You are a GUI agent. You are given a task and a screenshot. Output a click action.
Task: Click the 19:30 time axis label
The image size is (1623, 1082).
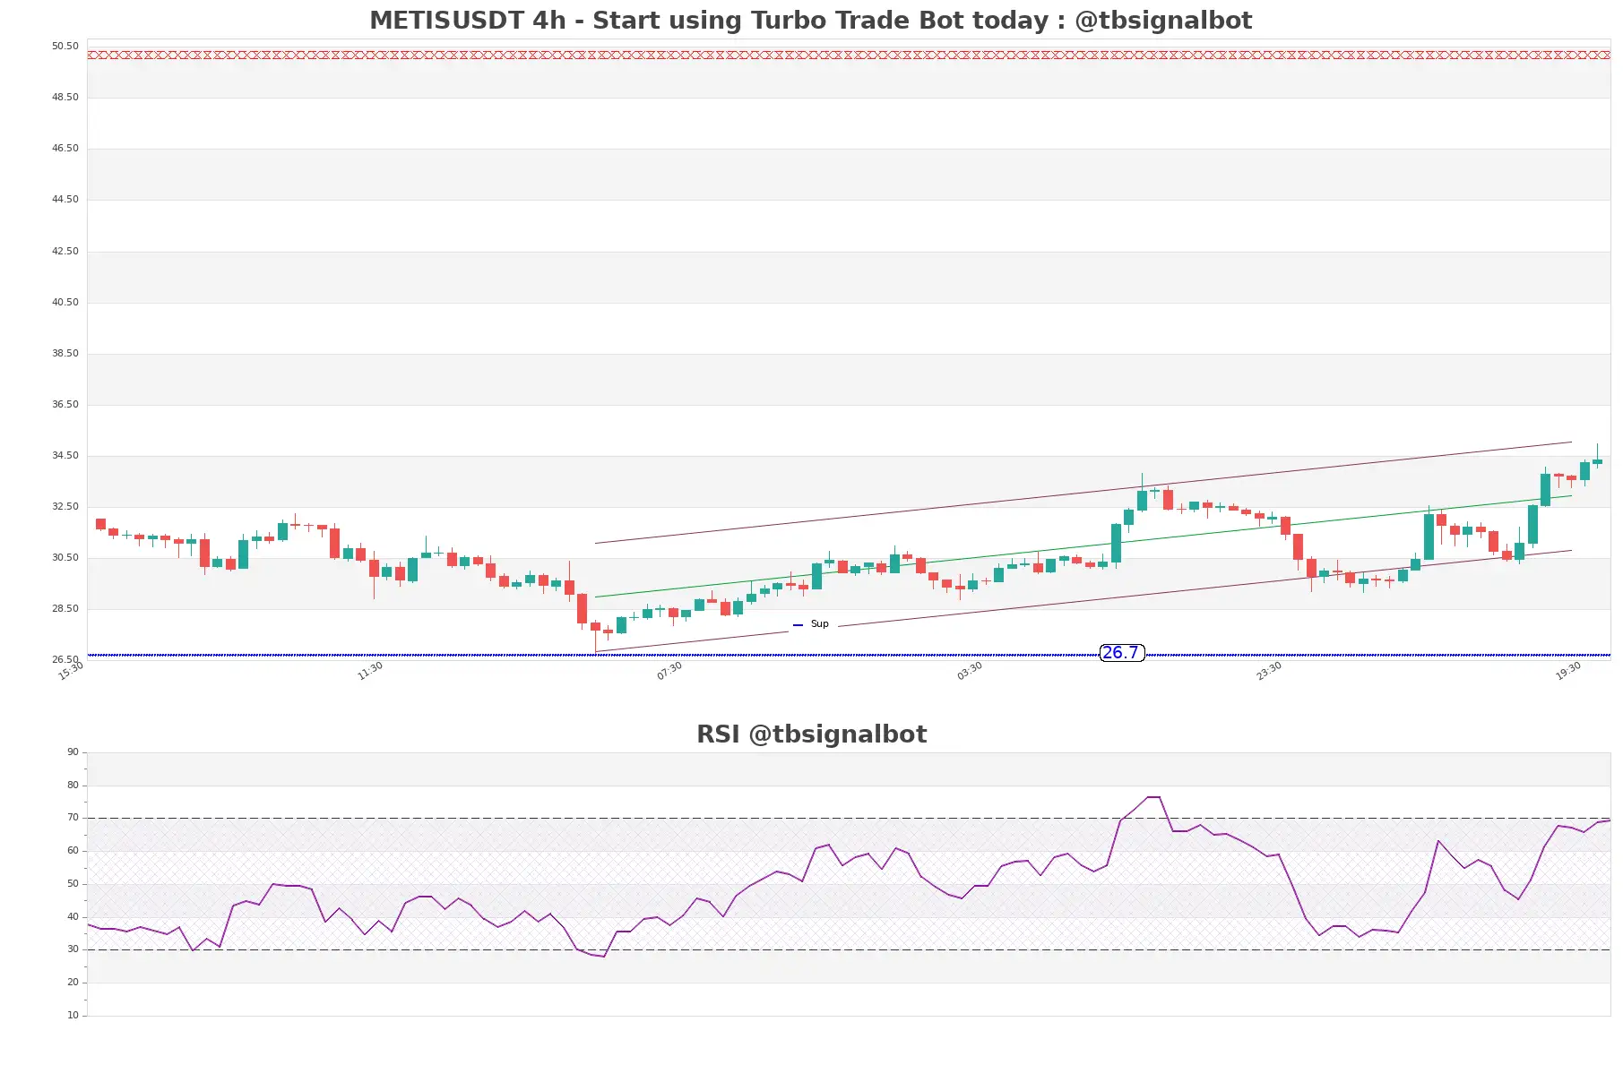point(1568,671)
